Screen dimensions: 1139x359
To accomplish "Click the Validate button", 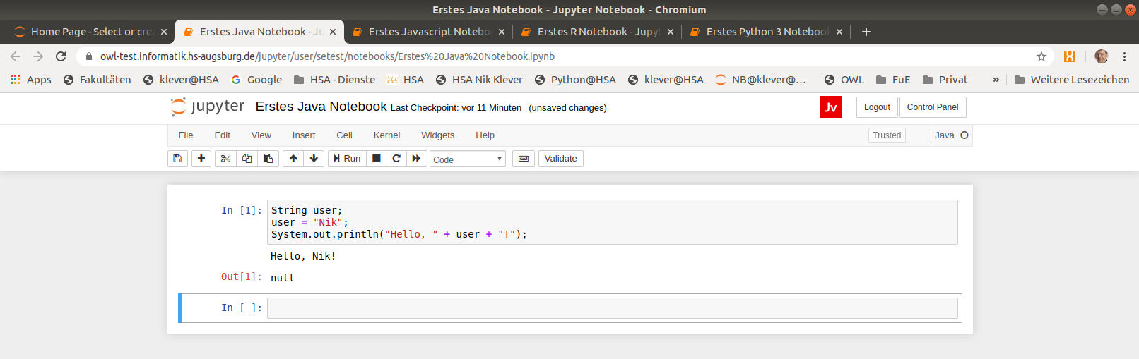I will pos(561,159).
